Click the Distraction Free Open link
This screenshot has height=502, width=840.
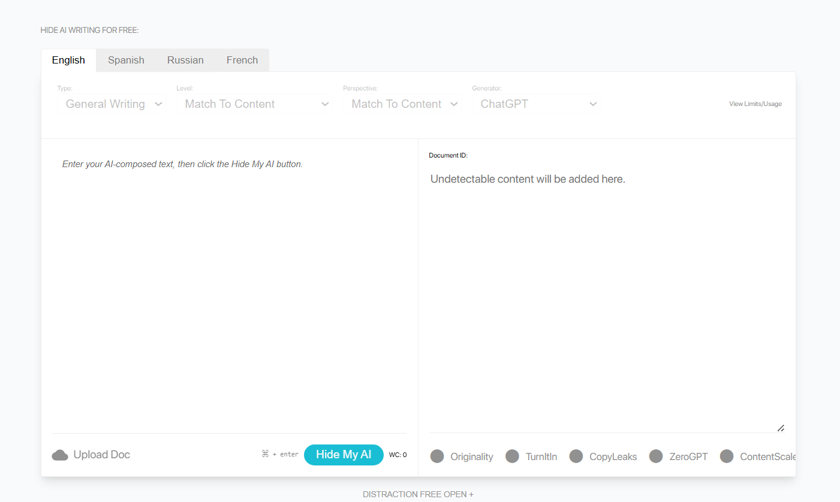(x=418, y=494)
